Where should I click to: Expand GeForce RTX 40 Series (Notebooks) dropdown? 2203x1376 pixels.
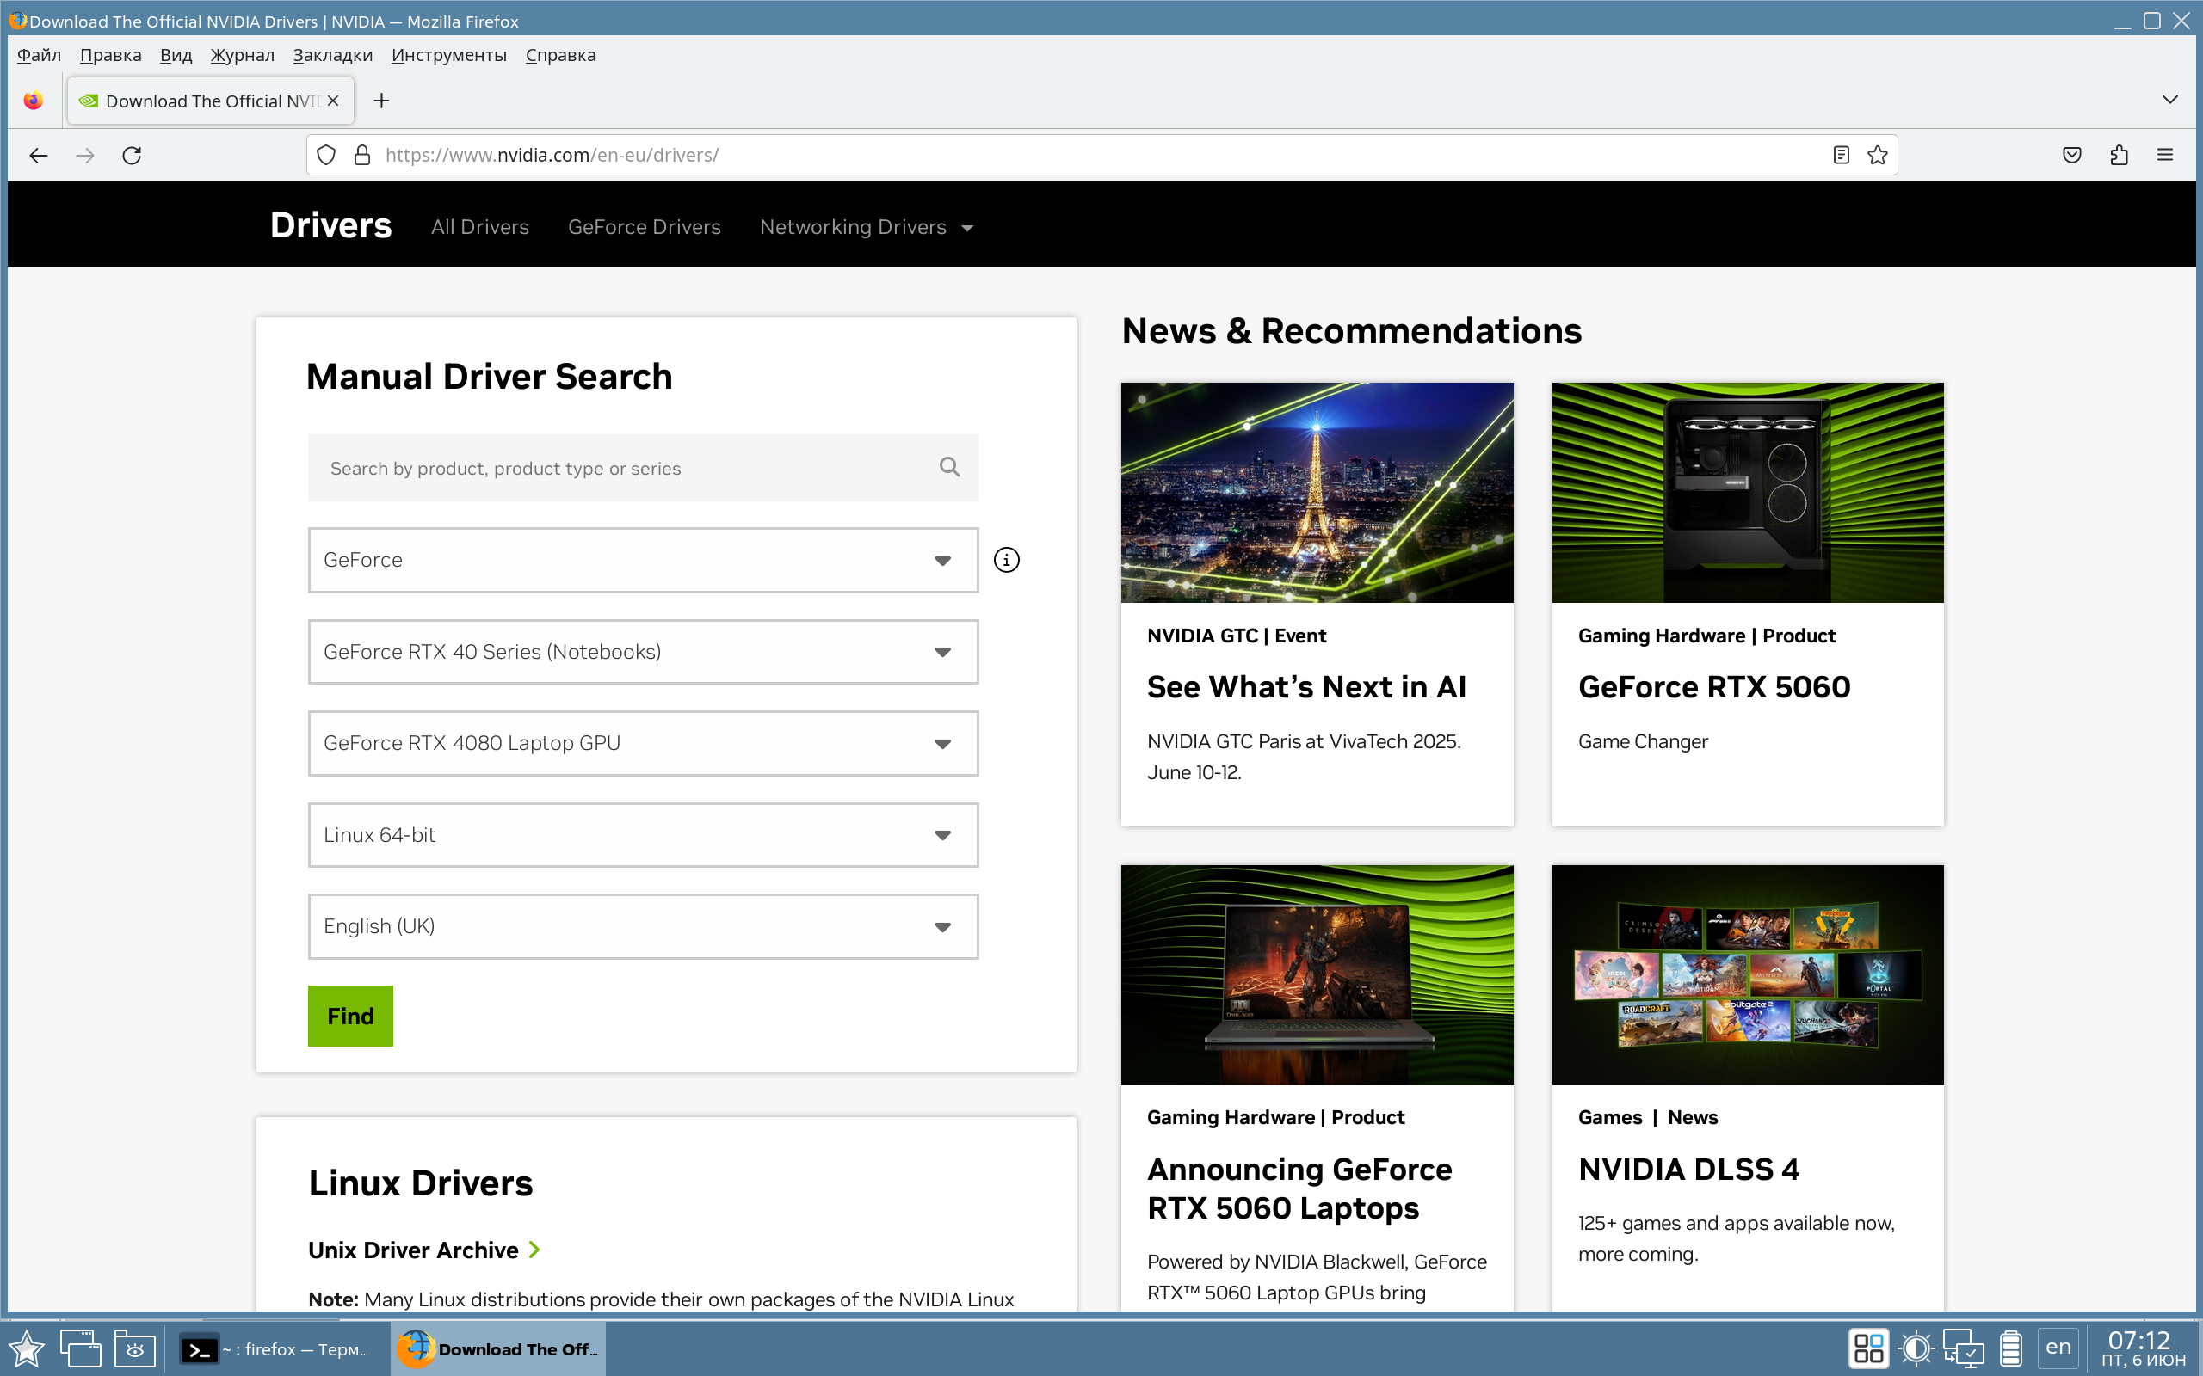click(643, 652)
